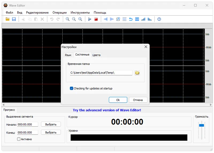Click the temporary folder path field
This screenshot has width=214, height=153.
pyautogui.click(x=101, y=73)
